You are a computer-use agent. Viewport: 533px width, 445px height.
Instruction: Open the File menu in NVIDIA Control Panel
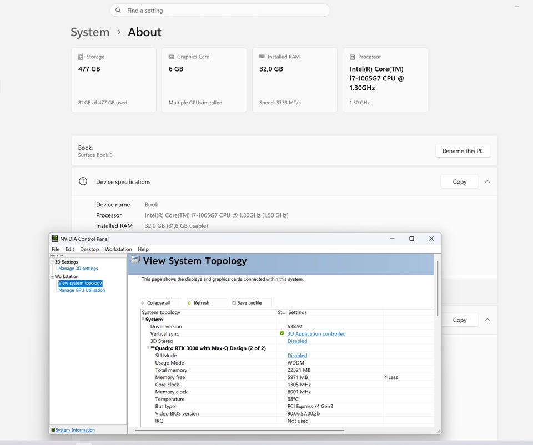pyautogui.click(x=56, y=249)
